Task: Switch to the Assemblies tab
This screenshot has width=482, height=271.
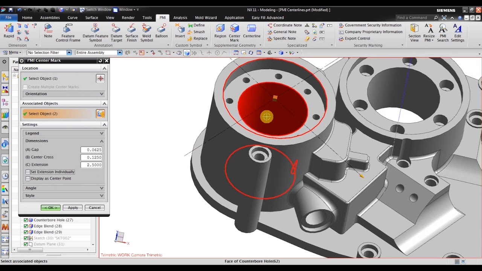Action: tap(50, 18)
